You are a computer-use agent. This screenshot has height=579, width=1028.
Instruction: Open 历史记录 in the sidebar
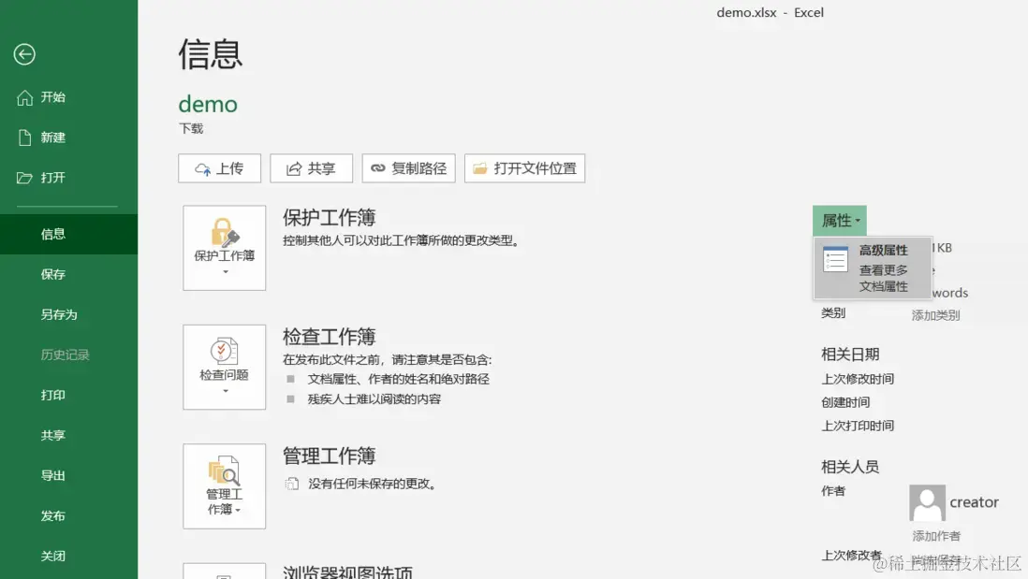[x=69, y=355]
